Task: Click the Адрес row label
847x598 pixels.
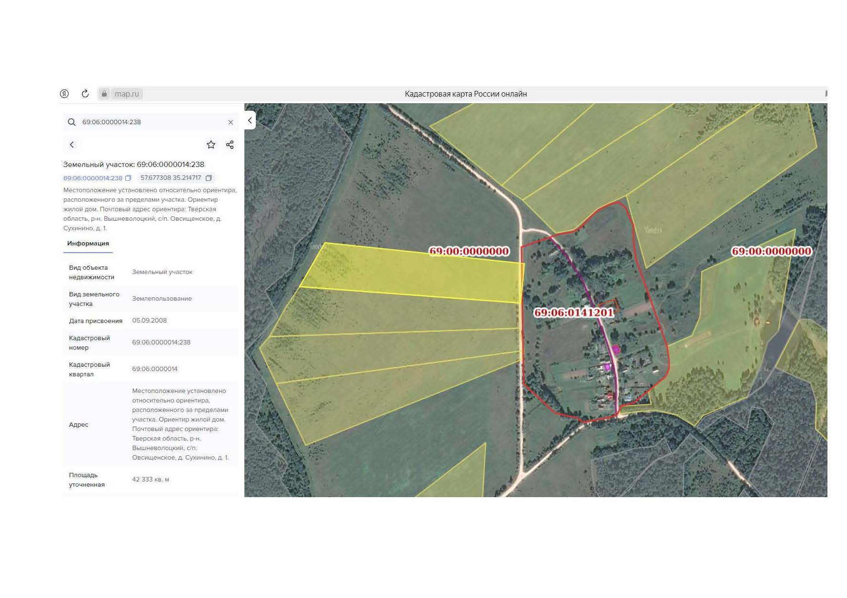Action: point(79,425)
